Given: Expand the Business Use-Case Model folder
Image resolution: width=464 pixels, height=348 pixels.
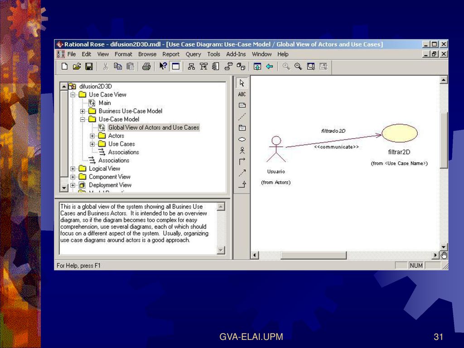Looking at the screenshot, I should pos(82,111).
